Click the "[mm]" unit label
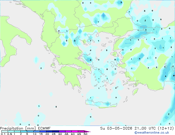Image resolution: width=175 pixels, height=135 pixels. coord(30,128)
